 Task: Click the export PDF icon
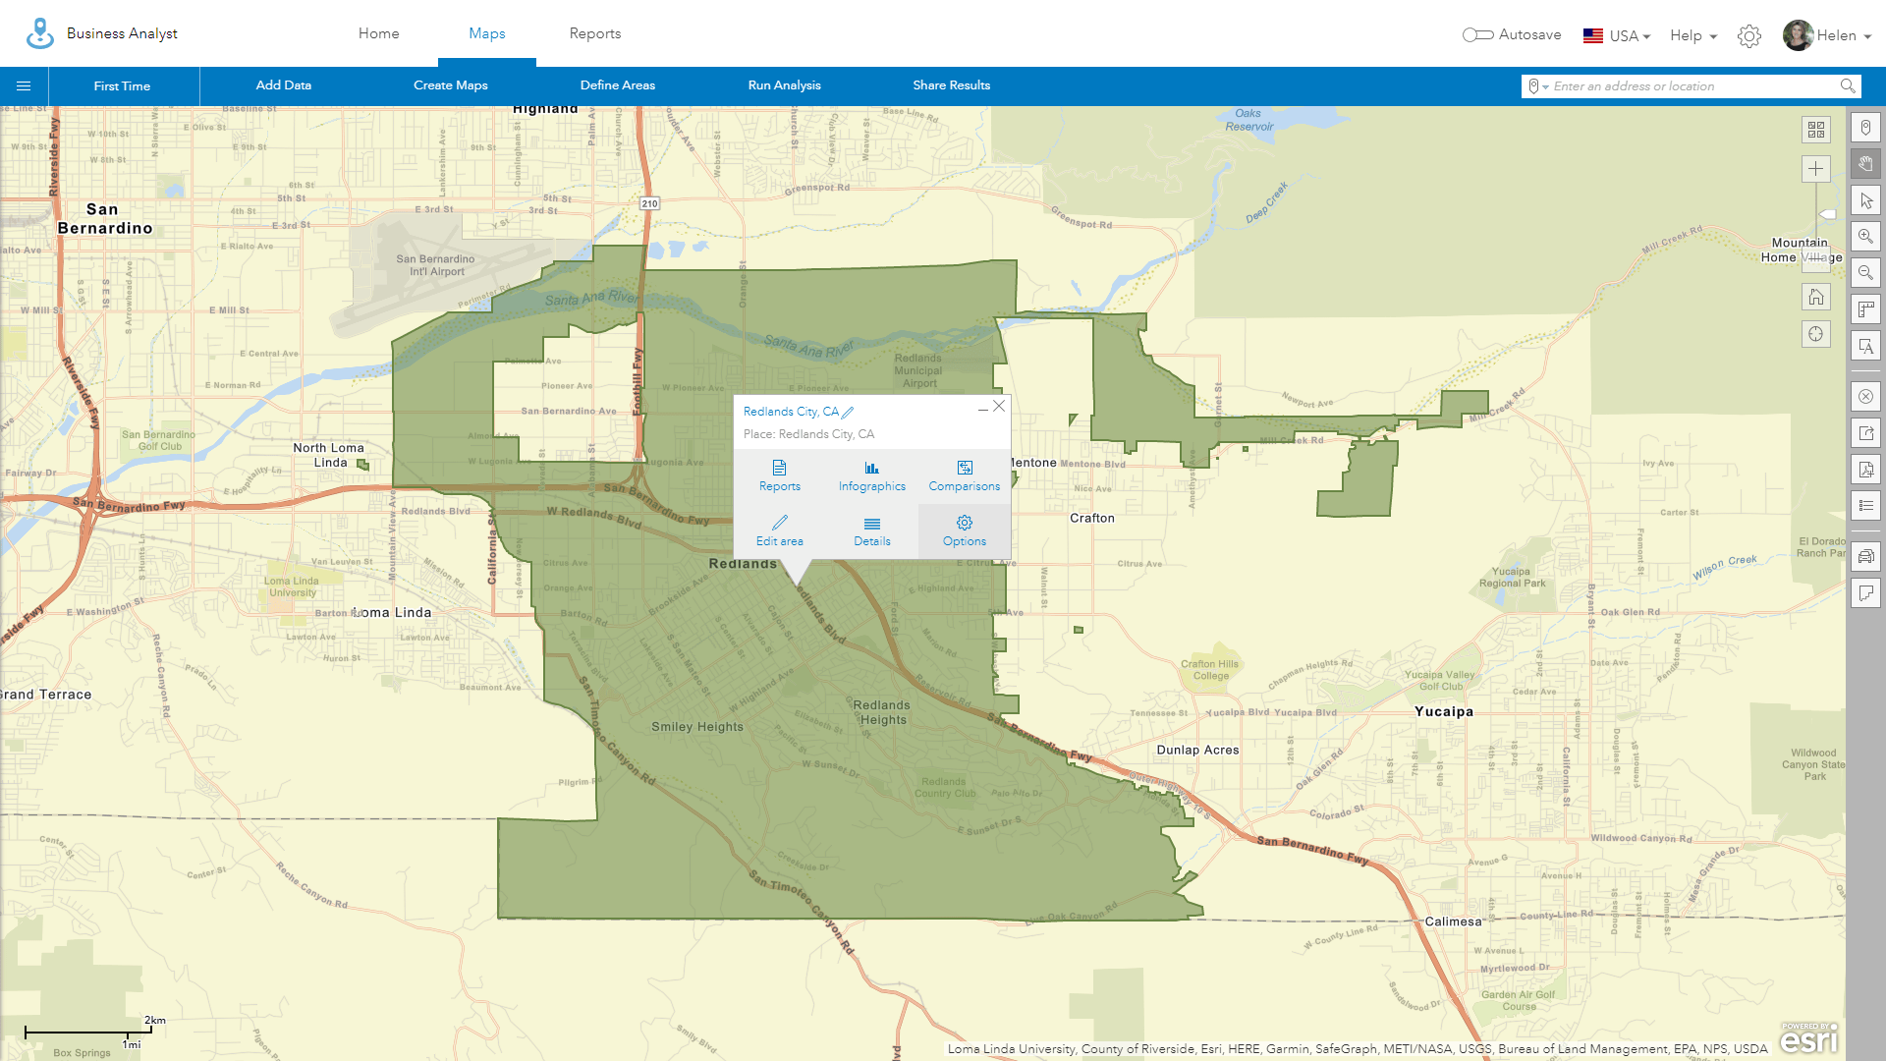pos(1865,470)
